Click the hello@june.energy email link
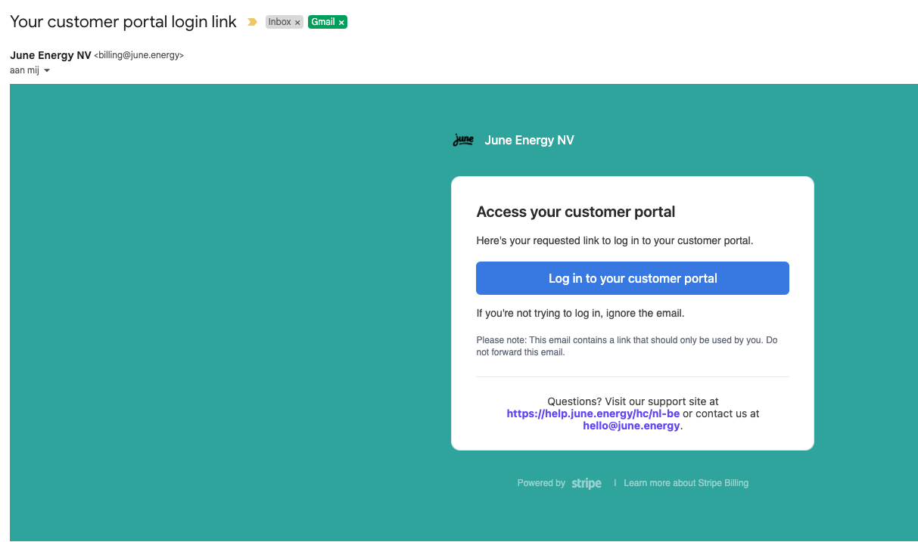Screen dimensions: 918x542 point(631,426)
